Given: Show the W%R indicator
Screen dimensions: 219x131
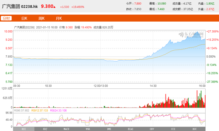Looking at the screenshot, I should [x=88, y=129].
